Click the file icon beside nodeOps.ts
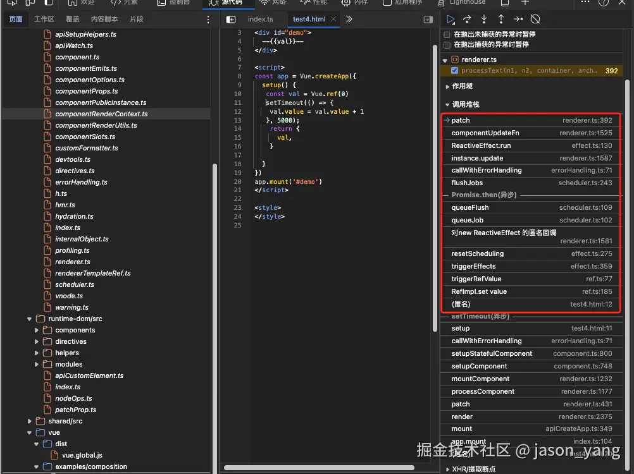This screenshot has width=634, height=474. point(47,398)
